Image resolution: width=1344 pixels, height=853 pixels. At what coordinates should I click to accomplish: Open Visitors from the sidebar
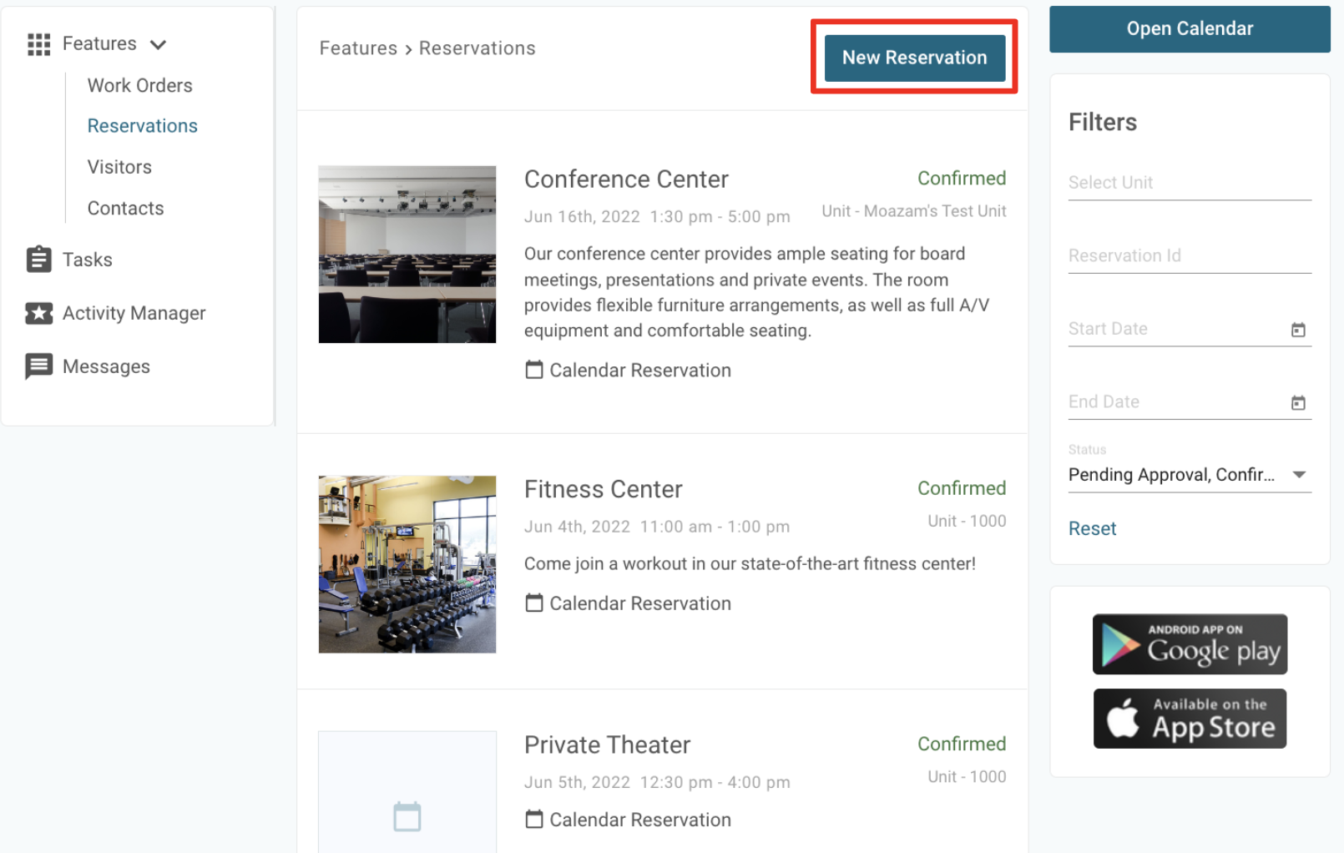tap(119, 167)
